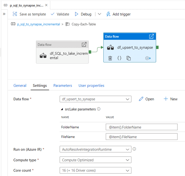Click data flow icon in df_upsert_to_synapse
The height and width of the screenshot is (176, 185).
point(110,47)
